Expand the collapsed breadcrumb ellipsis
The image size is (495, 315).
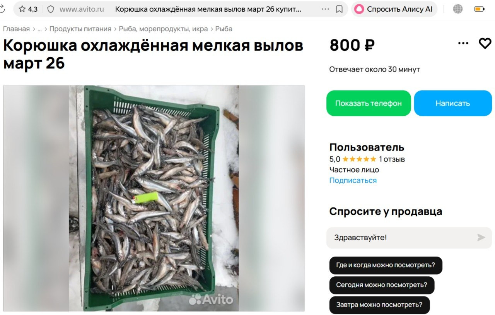pyautogui.click(x=39, y=29)
